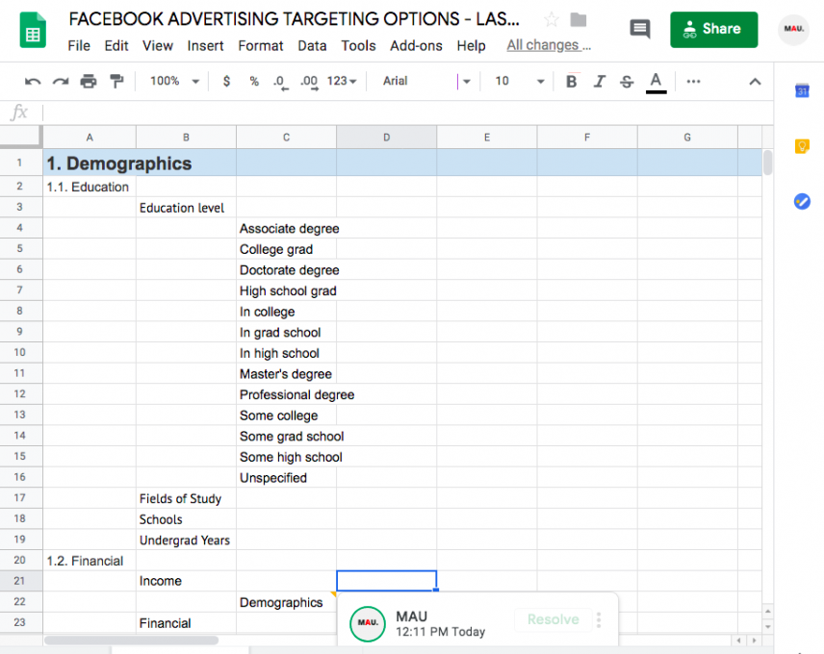Open the File menu
Viewport: 824px width, 654px height.
point(79,46)
